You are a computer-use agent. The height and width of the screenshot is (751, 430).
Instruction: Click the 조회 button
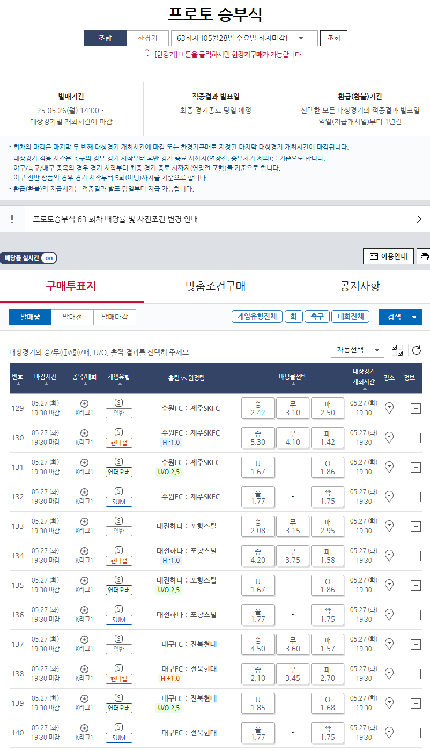(x=333, y=38)
